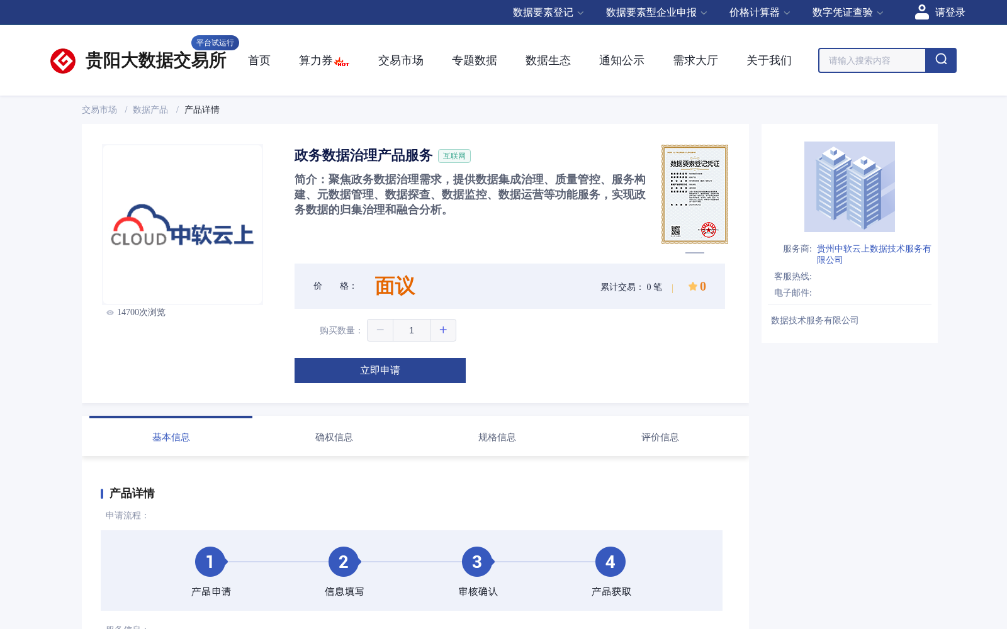Expand the 数据要素登记 dropdown
Viewport: 1007px width, 629px height.
[548, 13]
